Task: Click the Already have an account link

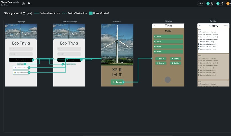Action: point(70,64)
